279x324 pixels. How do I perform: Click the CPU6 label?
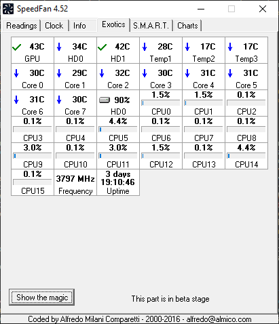[161, 138]
